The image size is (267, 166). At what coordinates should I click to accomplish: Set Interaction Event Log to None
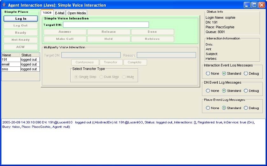[x=212, y=73]
